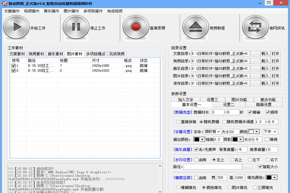Click the 官网资讯 refresh-arrows icon
The width and height of the screenshot is (290, 193).
click(255, 28)
